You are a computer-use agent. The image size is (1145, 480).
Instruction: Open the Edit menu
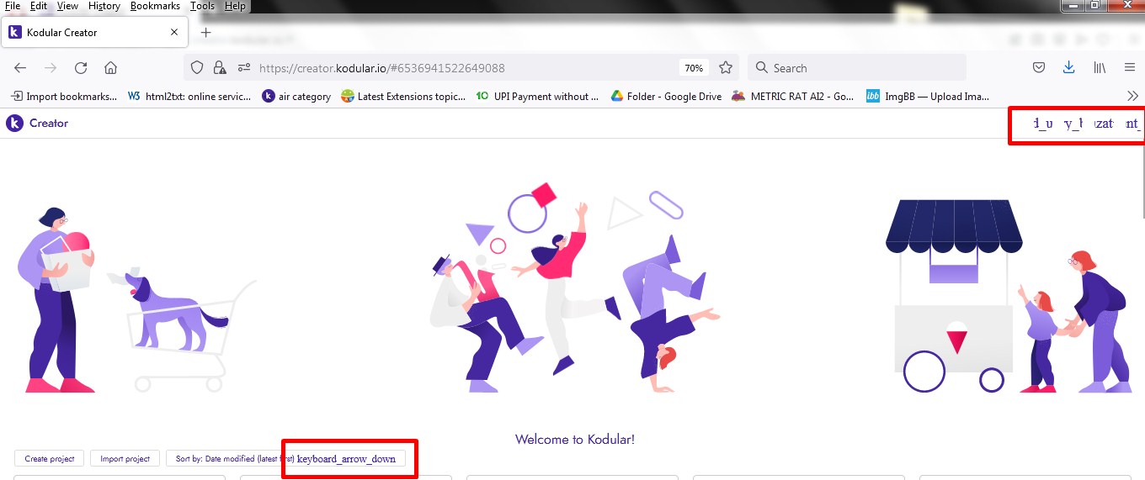coord(39,6)
